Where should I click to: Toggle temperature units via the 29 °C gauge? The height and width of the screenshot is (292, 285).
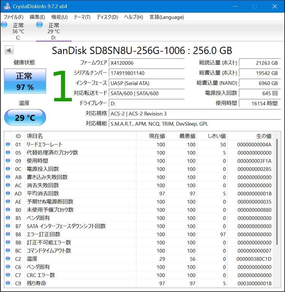25,117
